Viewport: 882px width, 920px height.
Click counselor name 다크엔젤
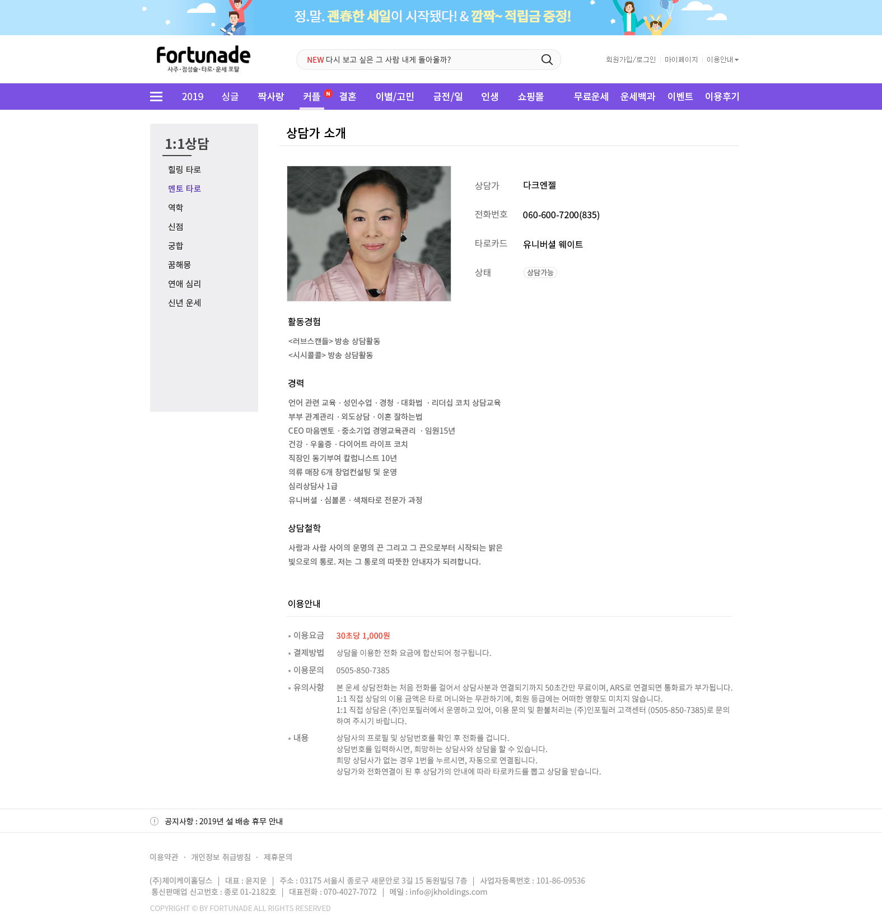pyautogui.click(x=539, y=185)
